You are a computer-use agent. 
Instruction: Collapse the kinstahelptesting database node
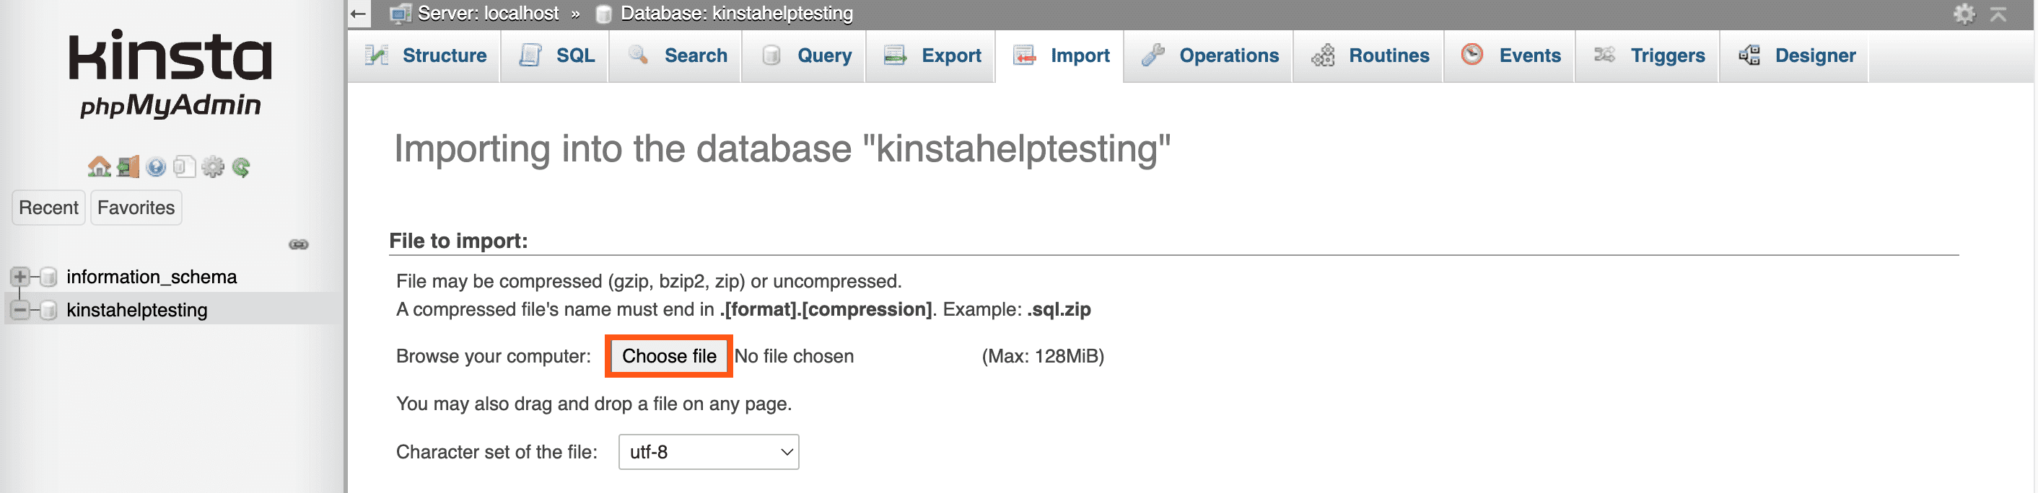(18, 310)
